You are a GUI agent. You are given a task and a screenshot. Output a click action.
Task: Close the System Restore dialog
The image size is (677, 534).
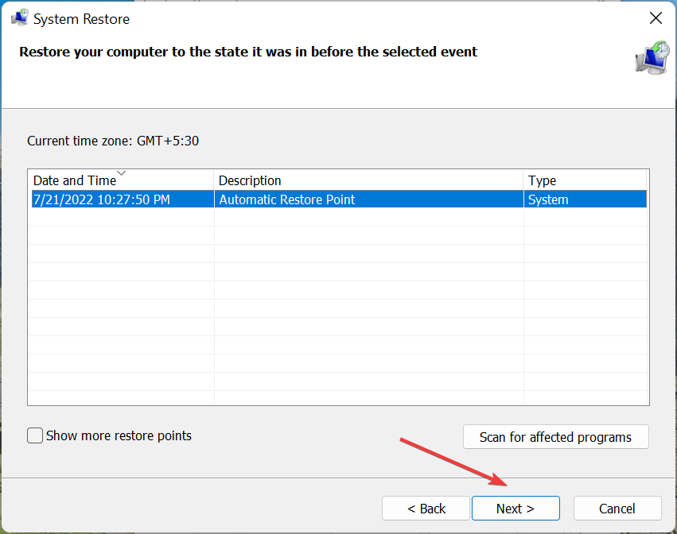[x=656, y=18]
